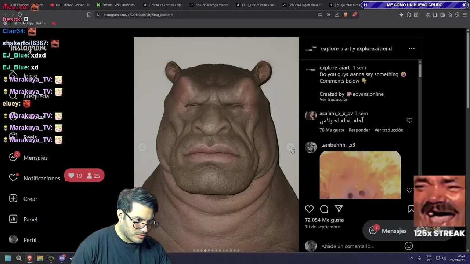The image size is (470, 264).
Task: Click the browser address bar URL
Action: pos(138,15)
